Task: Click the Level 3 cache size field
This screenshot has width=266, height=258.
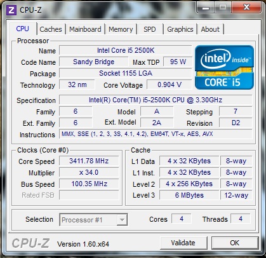Action: (x=189, y=195)
